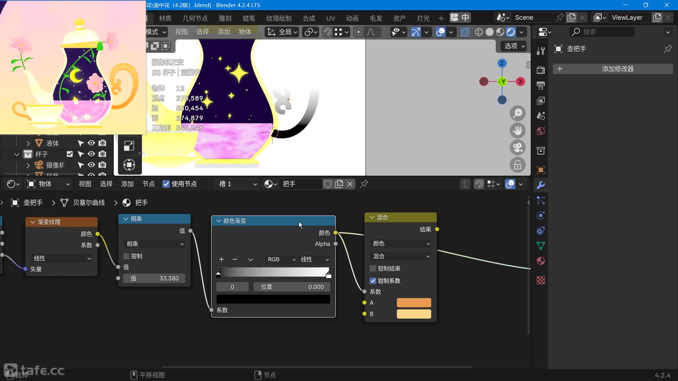
Task: Open the 材质 workspace tab
Action: pos(165,18)
